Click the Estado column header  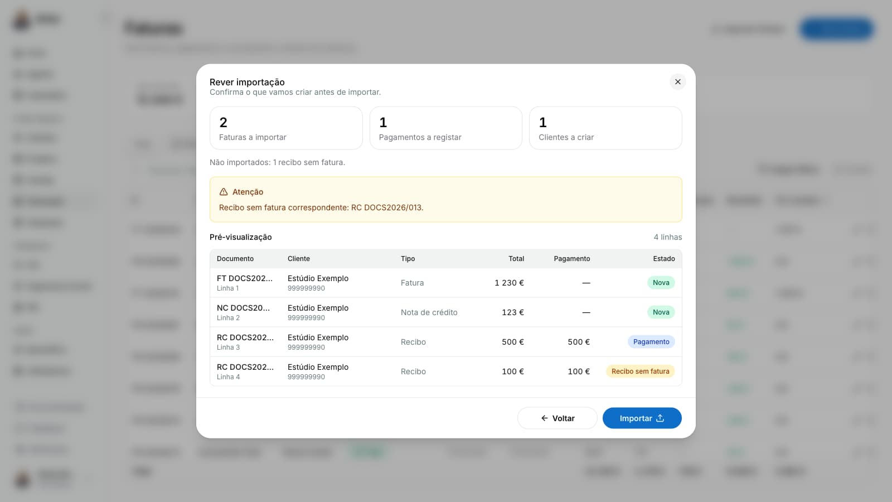click(664, 259)
